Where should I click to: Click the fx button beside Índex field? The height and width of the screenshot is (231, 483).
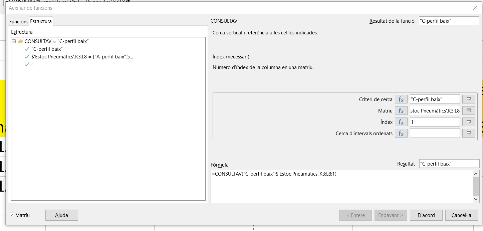coord(401,122)
